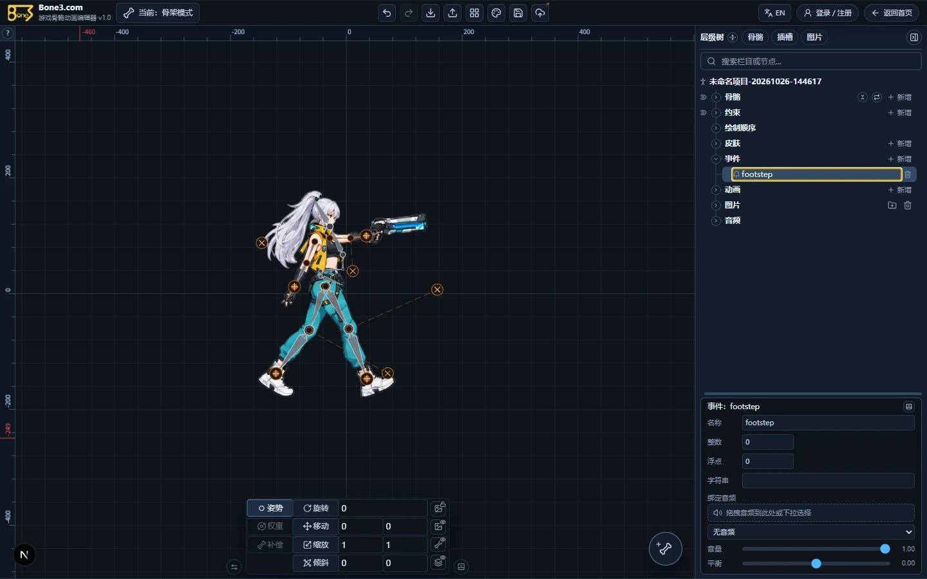The image size is (927, 579).
Task: Toggle the image lock icon in transform panel
Action: pos(439,508)
